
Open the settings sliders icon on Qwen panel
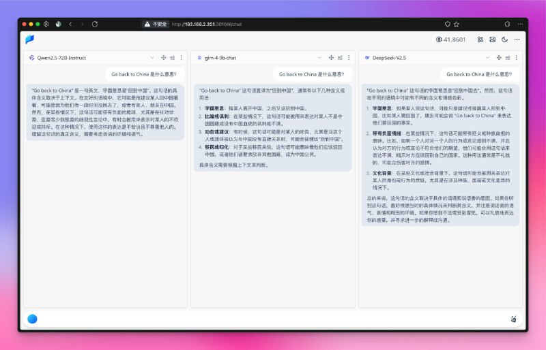173,58
